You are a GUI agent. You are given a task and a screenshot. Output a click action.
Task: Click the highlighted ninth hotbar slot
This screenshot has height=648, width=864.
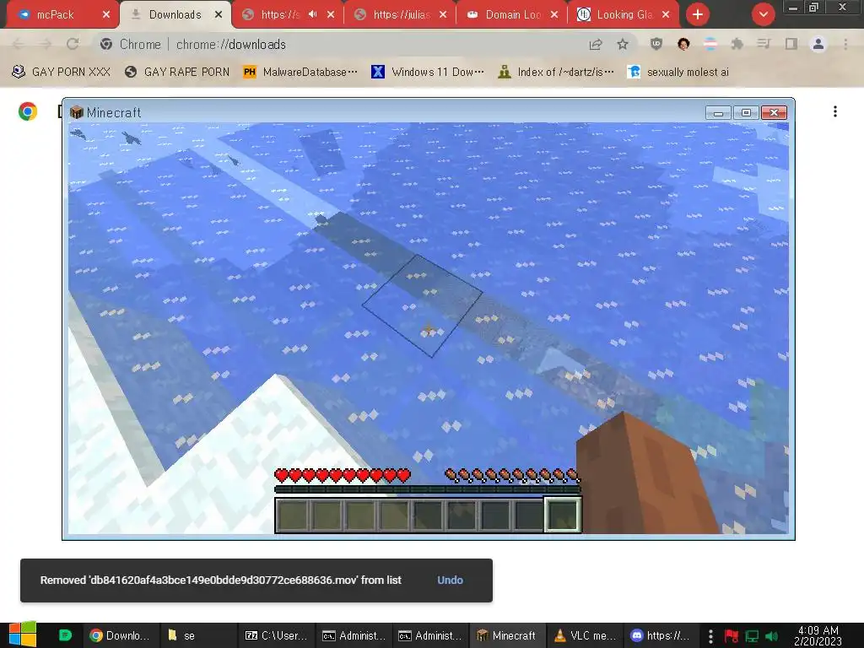tap(563, 515)
